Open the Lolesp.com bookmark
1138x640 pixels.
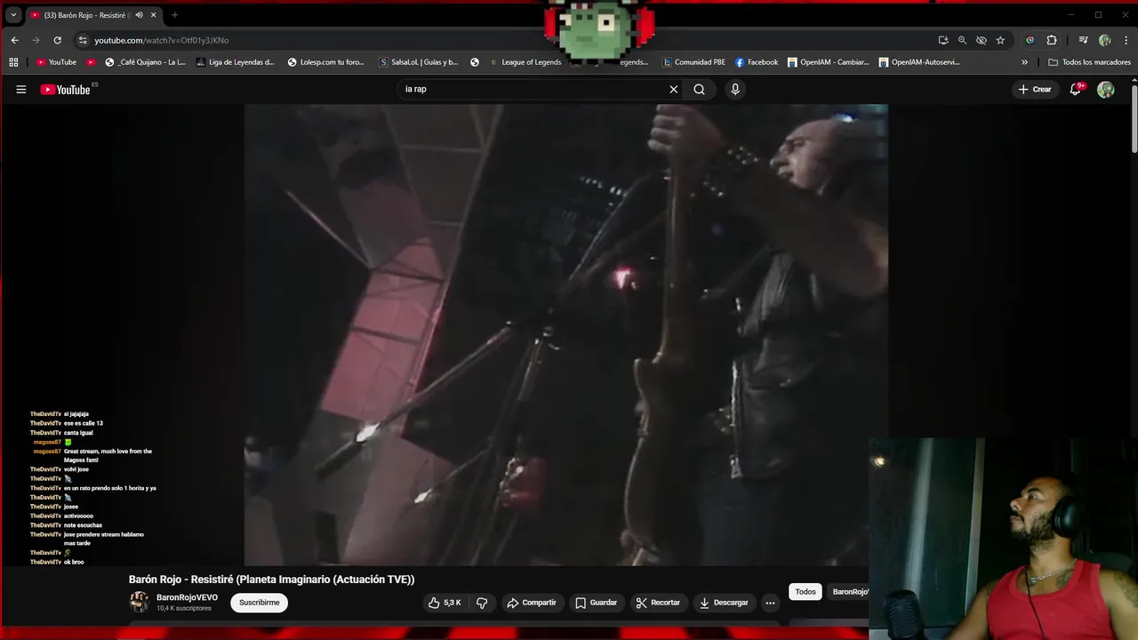click(x=326, y=62)
